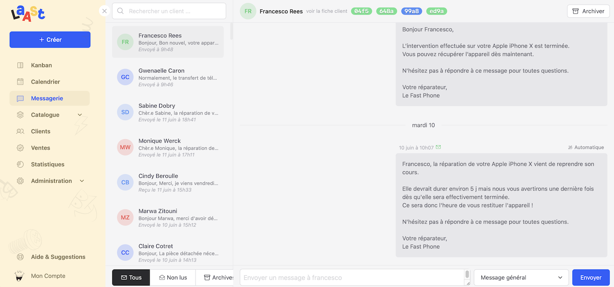Screen dimensions: 614x287
Task: Open Cindy Beroulle conversation
Action: (168, 183)
